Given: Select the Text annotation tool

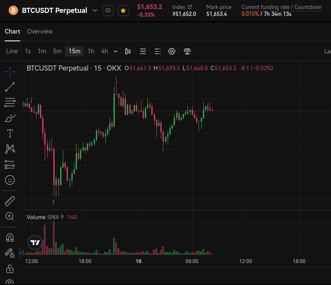Looking at the screenshot, I should (x=10, y=133).
